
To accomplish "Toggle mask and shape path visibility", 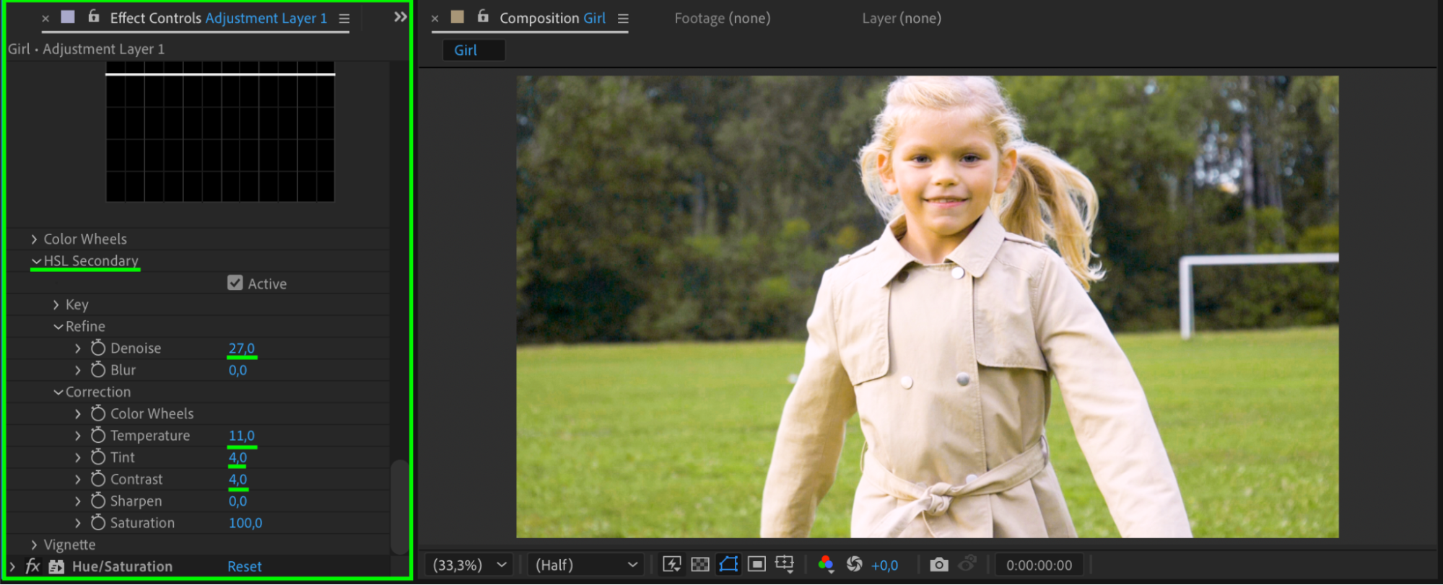I will pos(728,564).
